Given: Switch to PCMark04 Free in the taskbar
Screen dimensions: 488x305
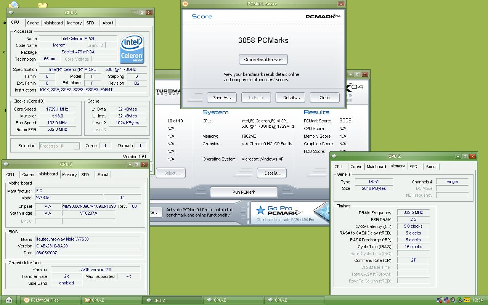Looking at the screenshot, I should pyautogui.click(x=50, y=300).
